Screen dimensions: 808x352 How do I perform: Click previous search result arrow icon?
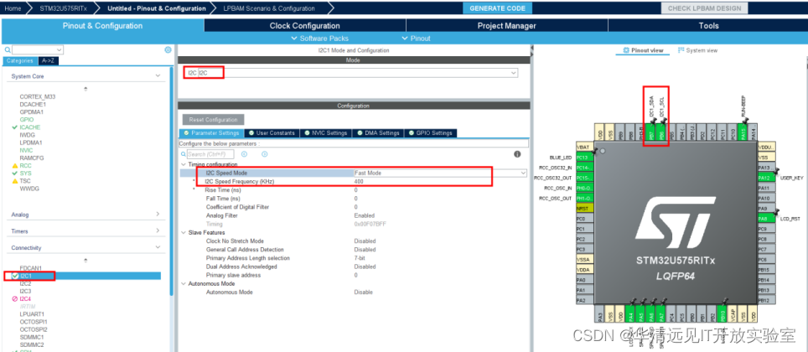(244, 154)
